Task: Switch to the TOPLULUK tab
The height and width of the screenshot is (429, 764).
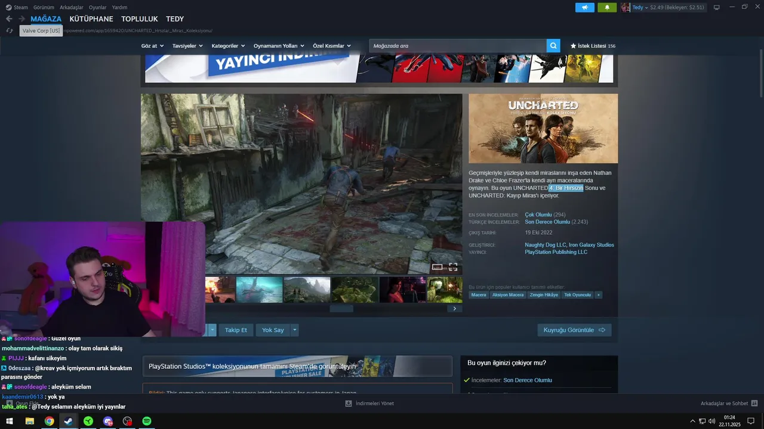Action: (x=140, y=19)
